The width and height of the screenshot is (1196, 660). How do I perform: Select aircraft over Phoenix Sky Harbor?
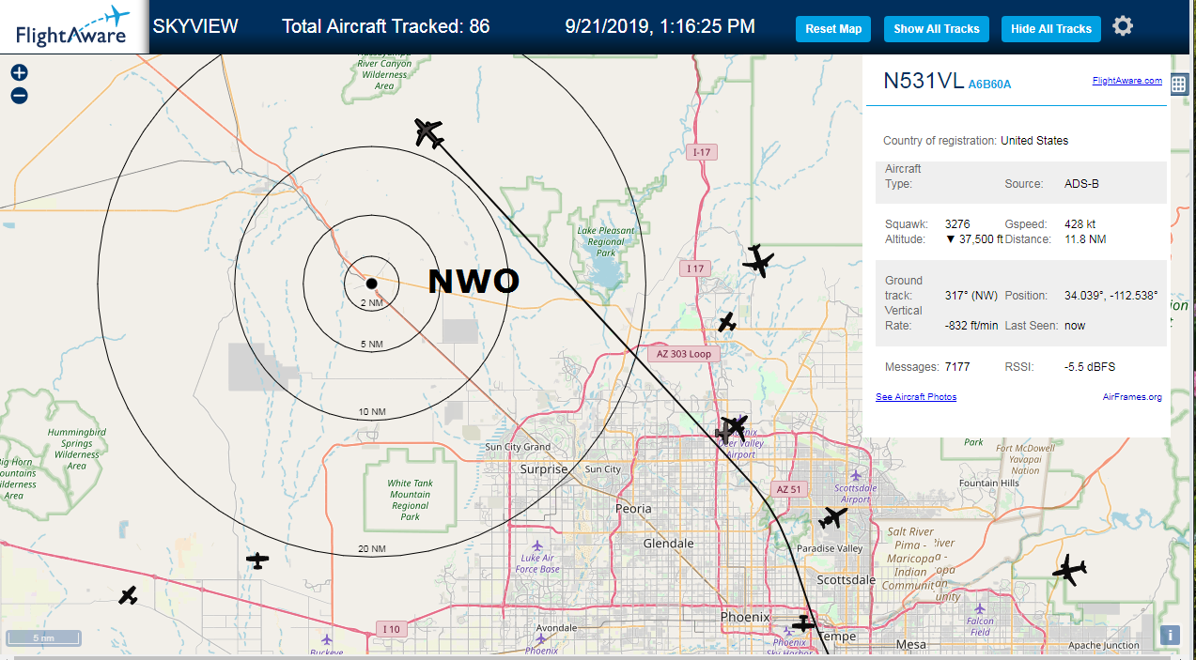[x=803, y=623]
